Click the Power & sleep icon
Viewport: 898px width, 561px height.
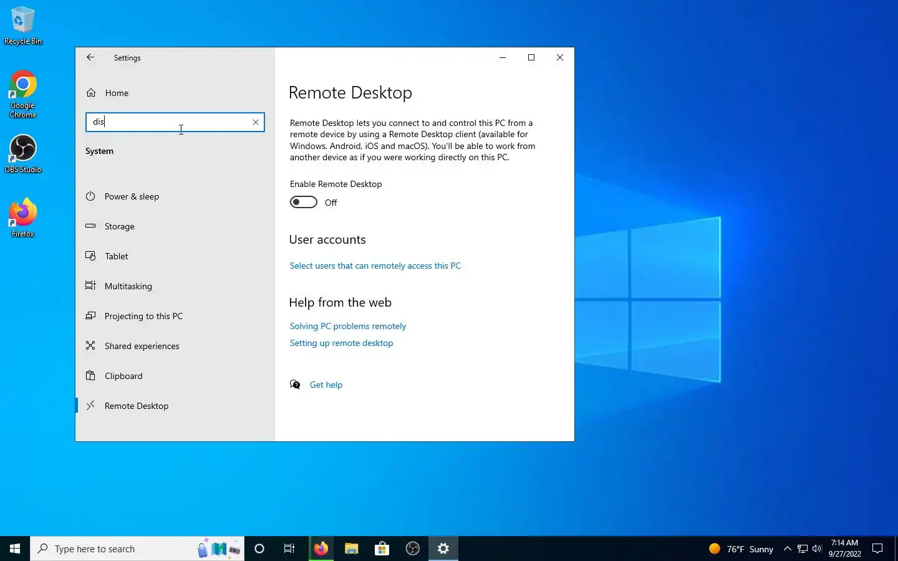click(90, 196)
